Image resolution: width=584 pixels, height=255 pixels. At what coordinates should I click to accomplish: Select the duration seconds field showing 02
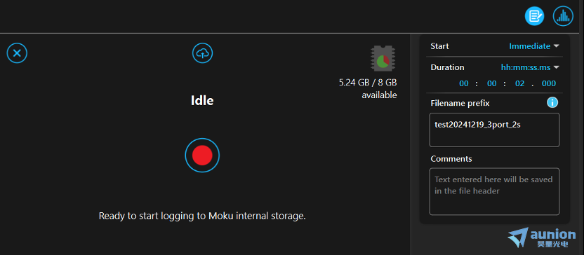tap(519, 83)
